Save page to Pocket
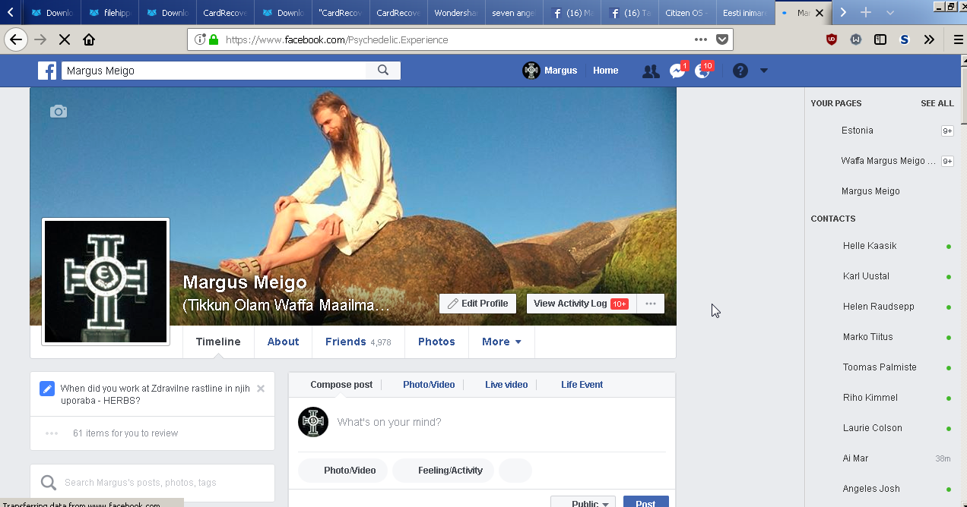 click(722, 39)
